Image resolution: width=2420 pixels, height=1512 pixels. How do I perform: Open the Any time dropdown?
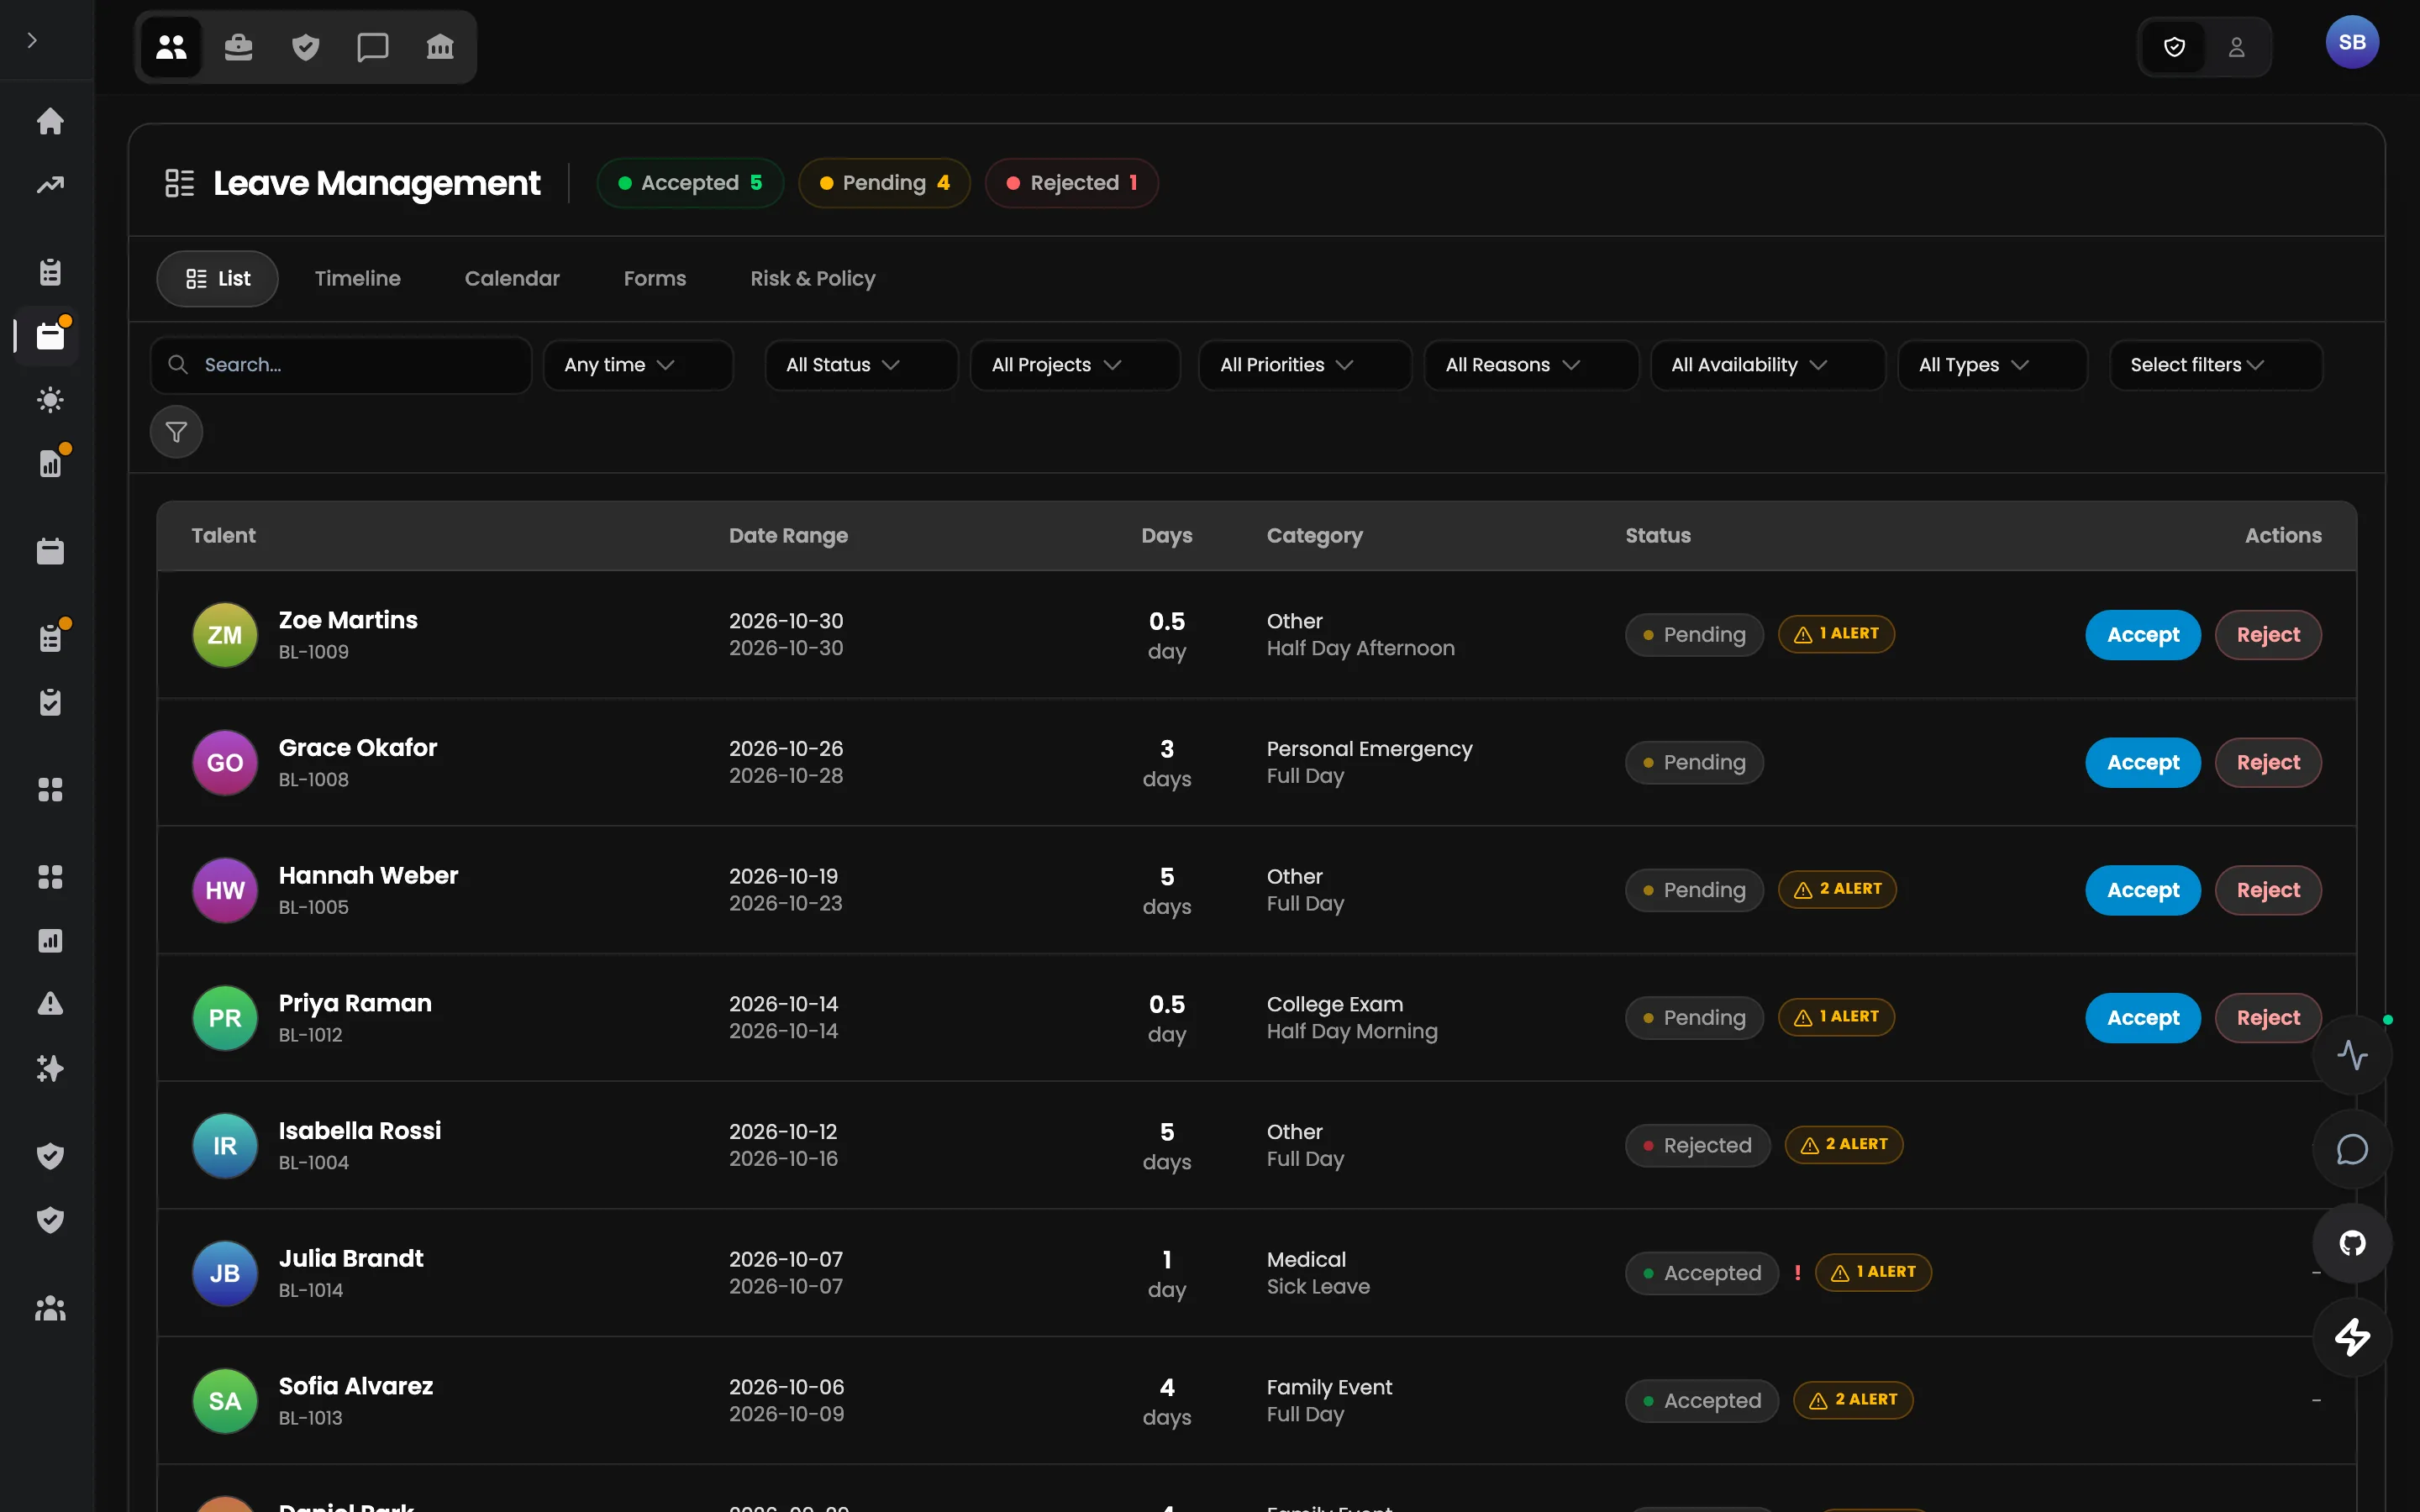(638, 365)
